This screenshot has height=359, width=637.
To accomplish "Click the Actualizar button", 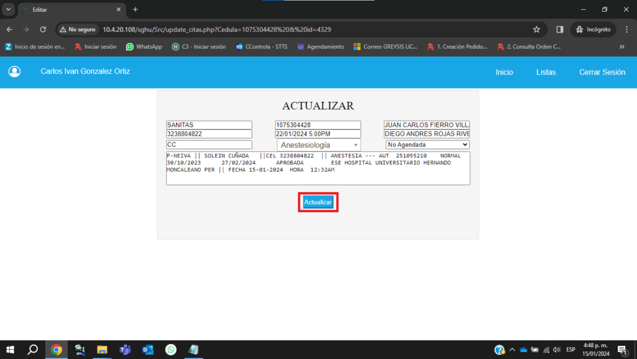I will point(318,202).
